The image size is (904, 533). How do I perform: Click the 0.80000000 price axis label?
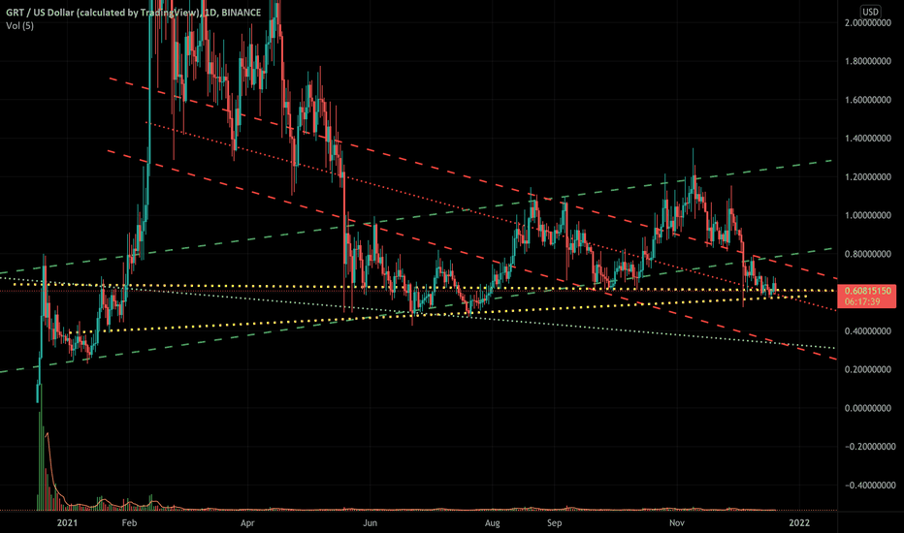pos(868,254)
